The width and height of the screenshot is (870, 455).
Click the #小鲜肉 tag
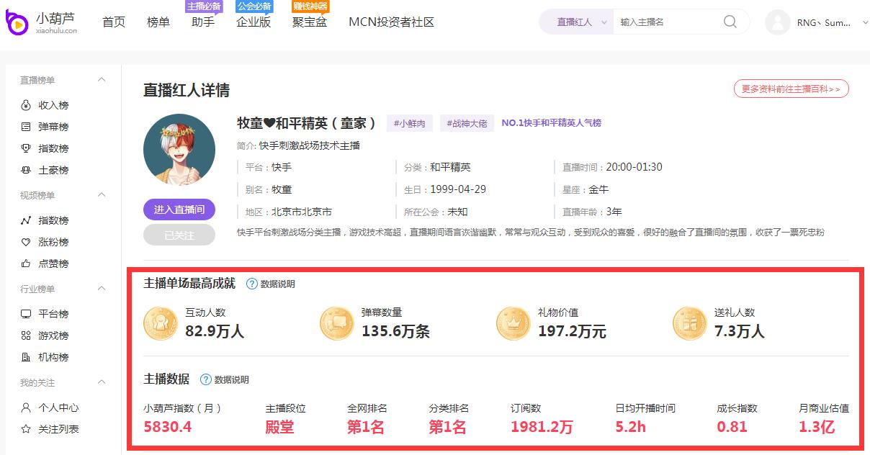pyautogui.click(x=410, y=123)
